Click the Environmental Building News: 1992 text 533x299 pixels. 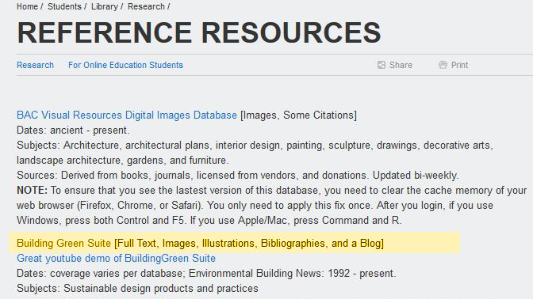coord(269,273)
